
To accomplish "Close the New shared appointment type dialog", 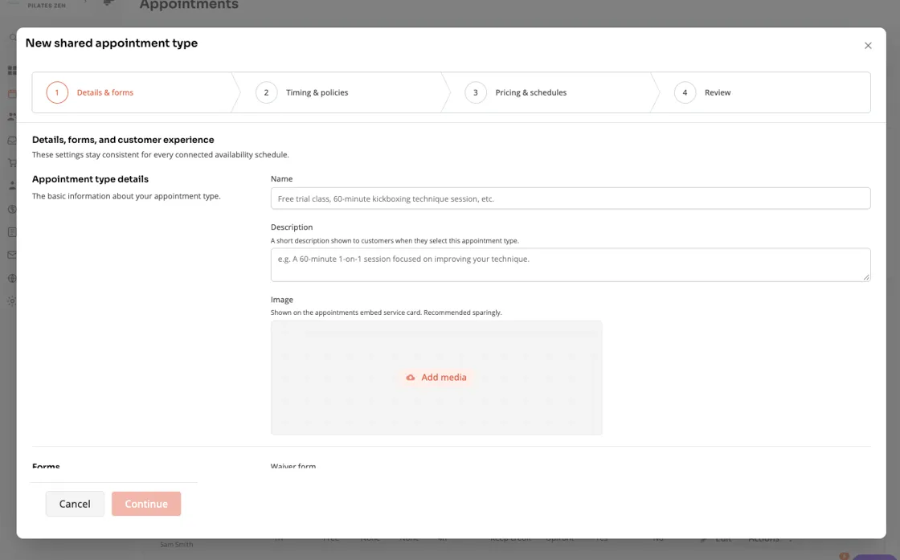I will 867,46.
